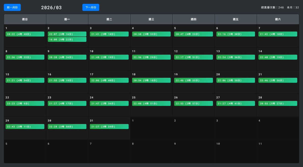Open the 20:55 (5時 27分) stream entry

coord(278,103)
